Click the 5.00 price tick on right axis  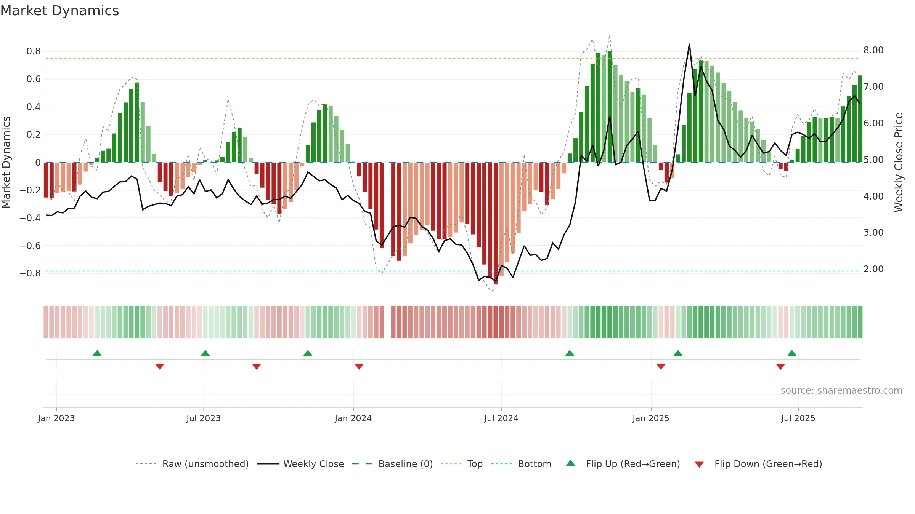[x=873, y=160]
